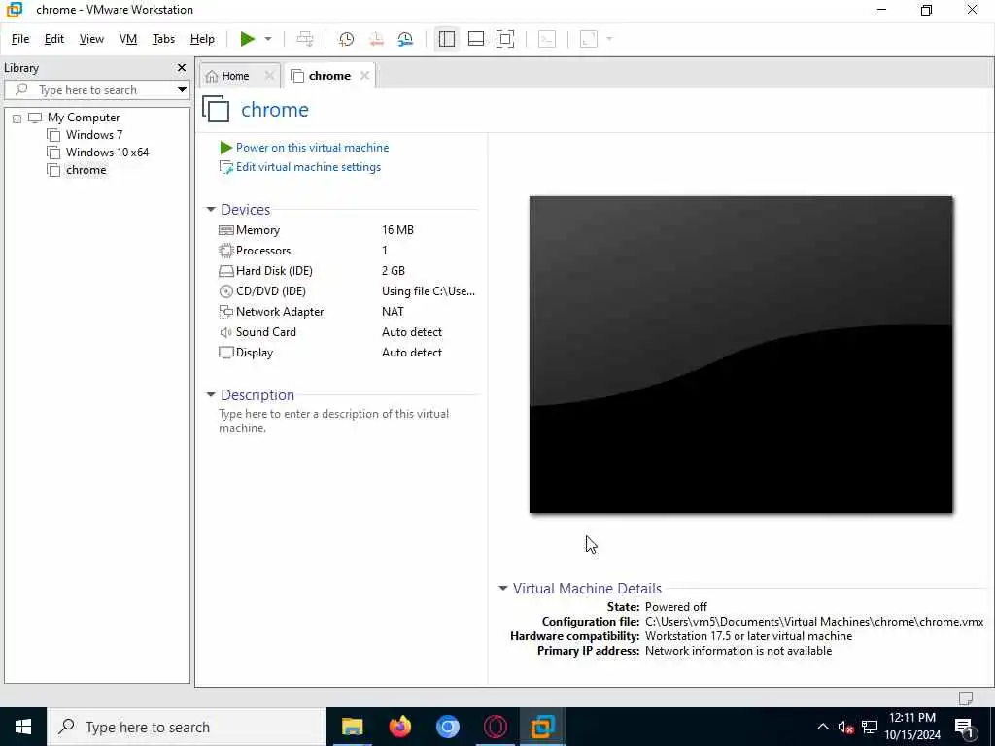Open the View menu
The height and width of the screenshot is (746, 995).
tap(91, 39)
